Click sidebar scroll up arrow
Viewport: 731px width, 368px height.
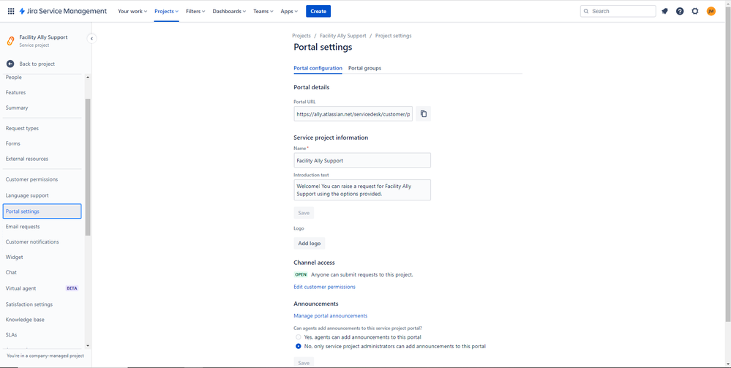(88, 78)
